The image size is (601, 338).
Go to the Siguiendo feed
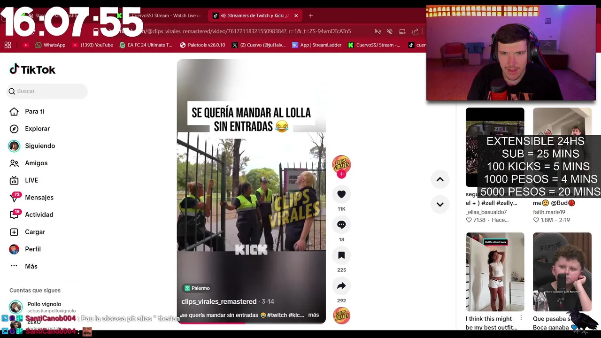(32, 146)
